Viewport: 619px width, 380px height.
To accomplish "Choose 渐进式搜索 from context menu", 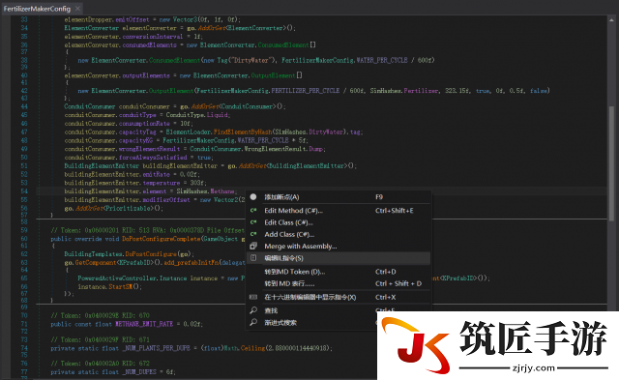I will pos(311,322).
